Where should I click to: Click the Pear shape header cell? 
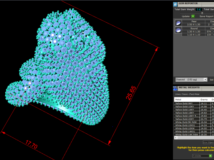coord(193,21)
